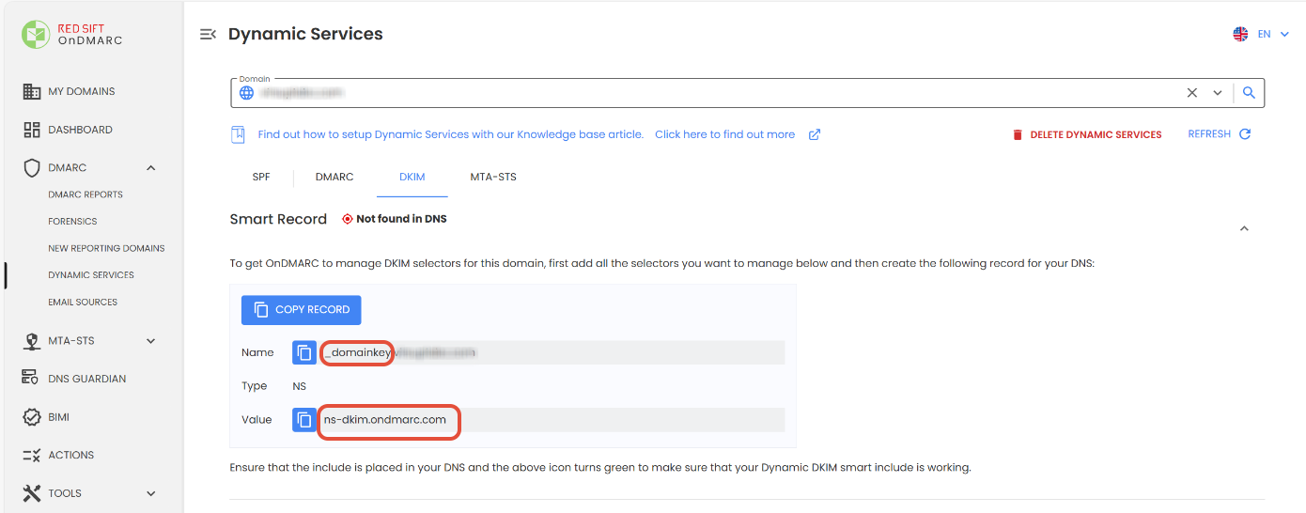Click the Copy Record button

[301, 309]
